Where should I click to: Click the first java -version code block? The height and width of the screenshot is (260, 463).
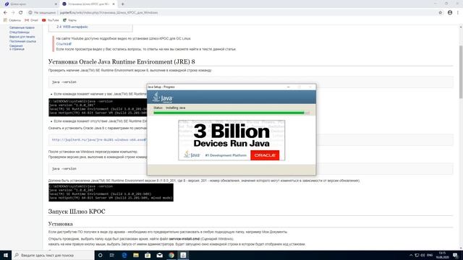click(x=250, y=82)
